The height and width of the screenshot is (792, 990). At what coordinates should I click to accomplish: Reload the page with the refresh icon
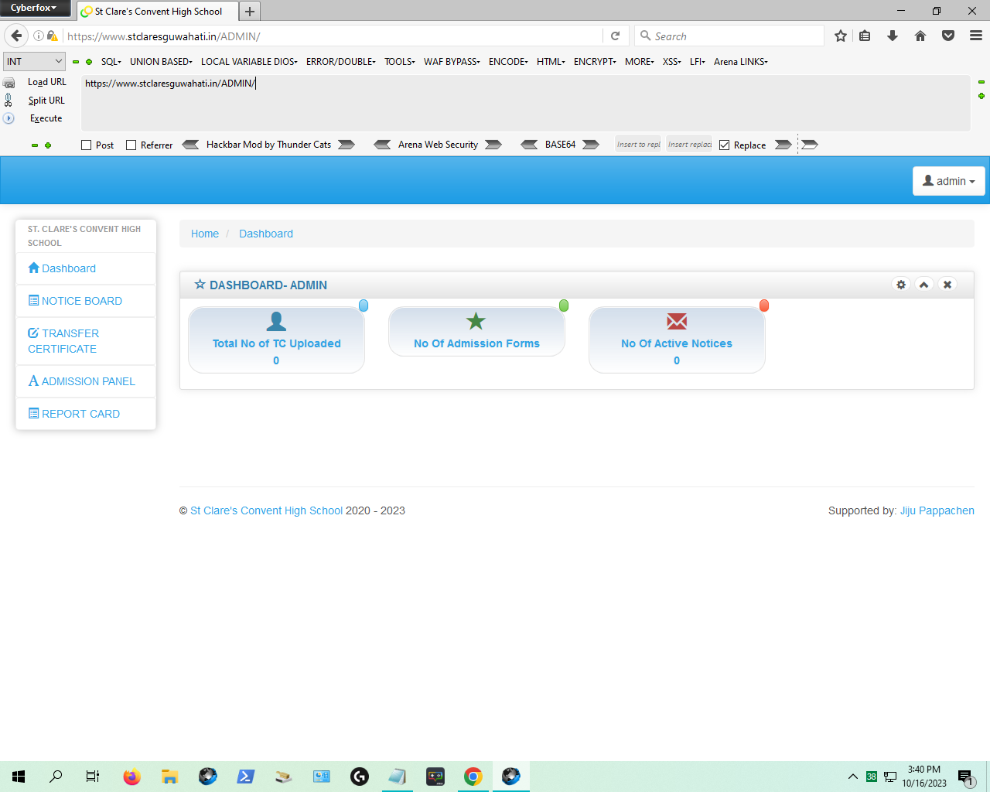(x=616, y=36)
